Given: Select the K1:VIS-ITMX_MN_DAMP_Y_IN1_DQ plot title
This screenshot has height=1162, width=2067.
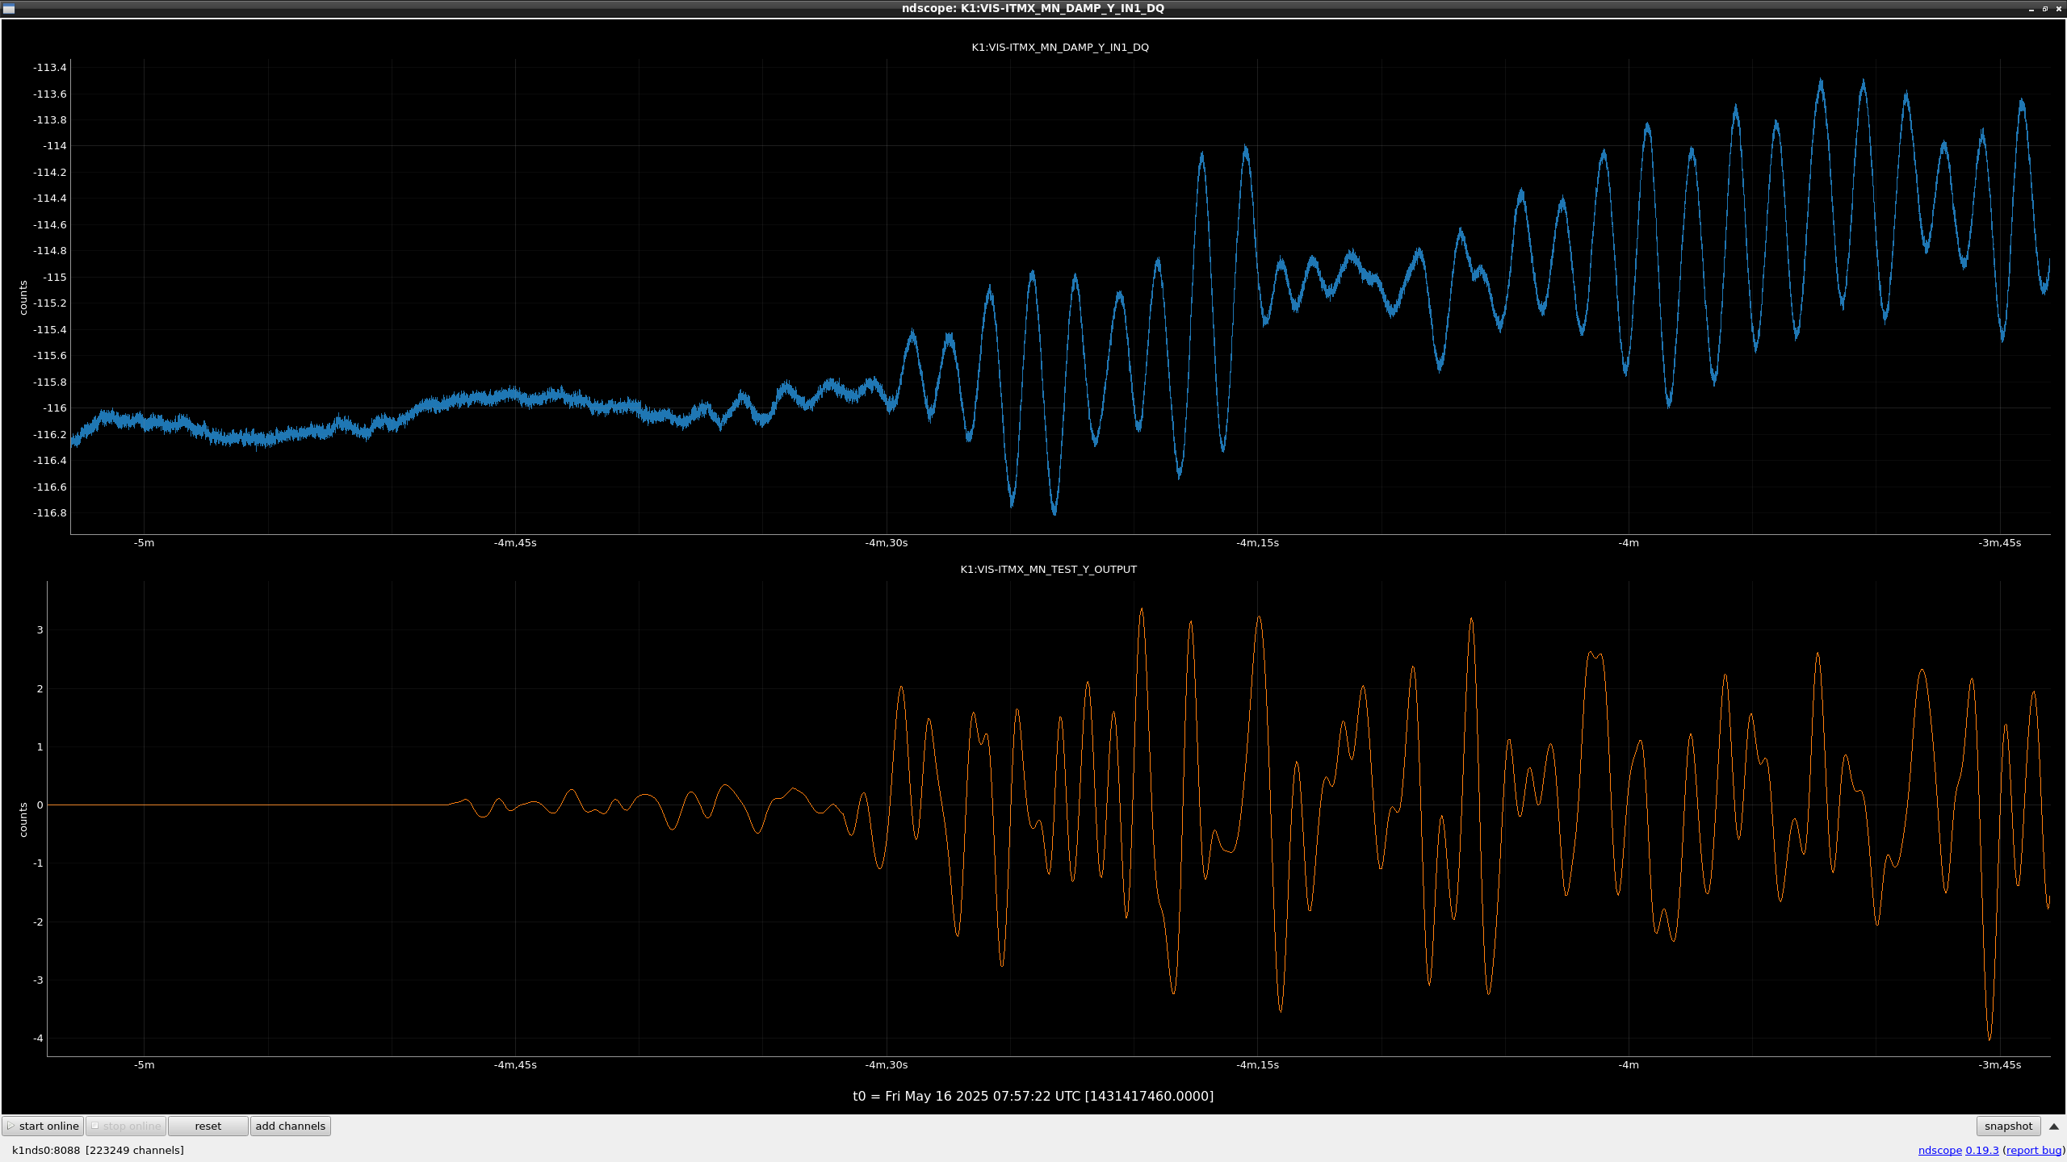Looking at the screenshot, I should point(1059,47).
